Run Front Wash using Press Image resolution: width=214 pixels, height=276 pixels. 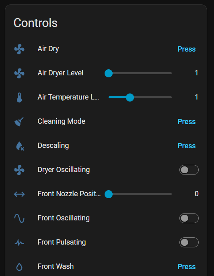pyautogui.click(x=186, y=267)
